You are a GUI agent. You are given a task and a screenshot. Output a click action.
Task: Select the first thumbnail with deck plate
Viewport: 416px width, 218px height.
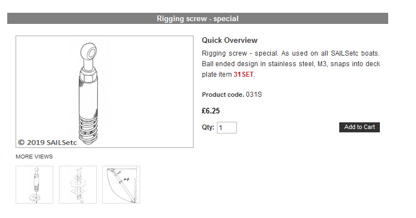coord(34,185)
